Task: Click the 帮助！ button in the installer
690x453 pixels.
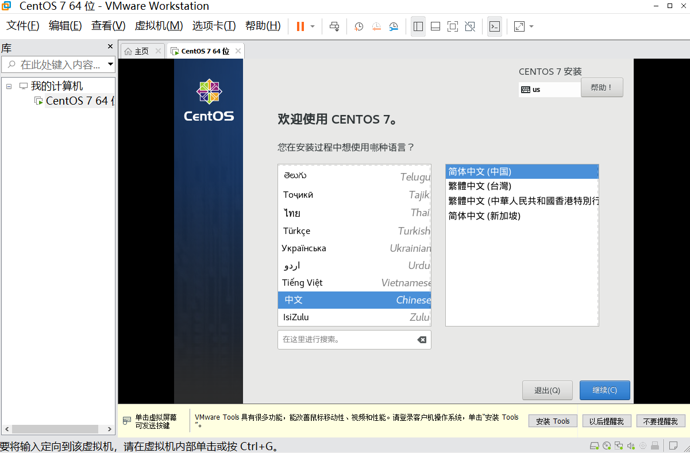Action: (602, 87)
